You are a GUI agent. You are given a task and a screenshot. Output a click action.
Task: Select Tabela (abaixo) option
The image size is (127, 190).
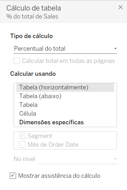tap(65, 96)
